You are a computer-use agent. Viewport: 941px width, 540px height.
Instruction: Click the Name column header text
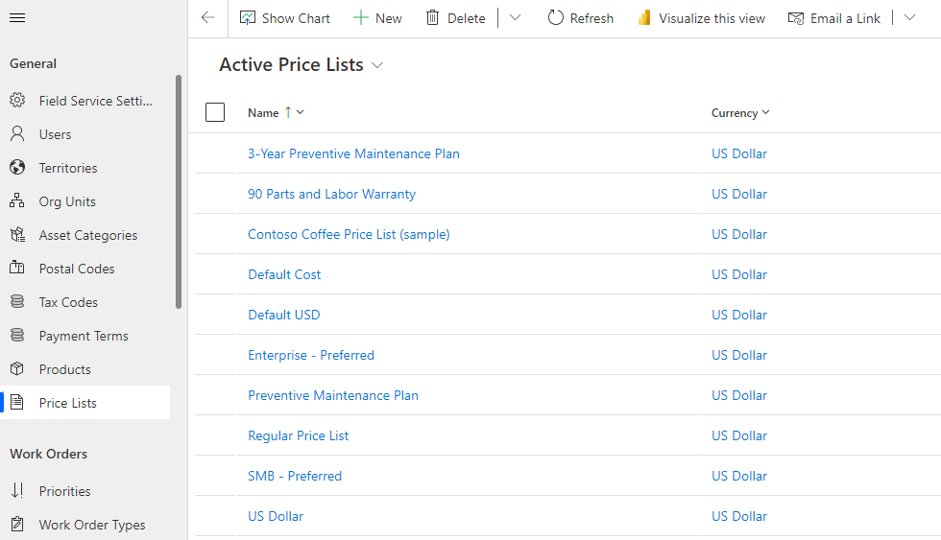pyautogui.click(x=263, y=112)
